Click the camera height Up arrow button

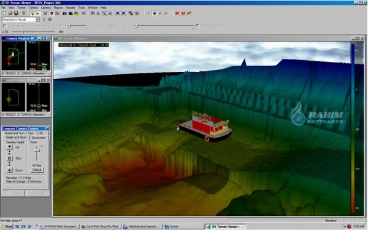tap(9, 147)
